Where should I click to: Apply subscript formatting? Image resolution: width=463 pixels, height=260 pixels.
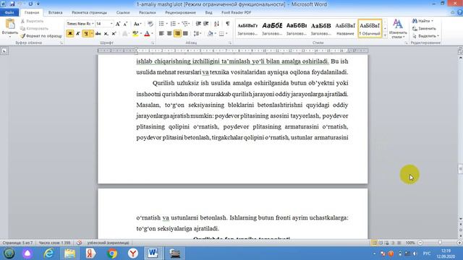pyautogui.click(x=106, y=34)
